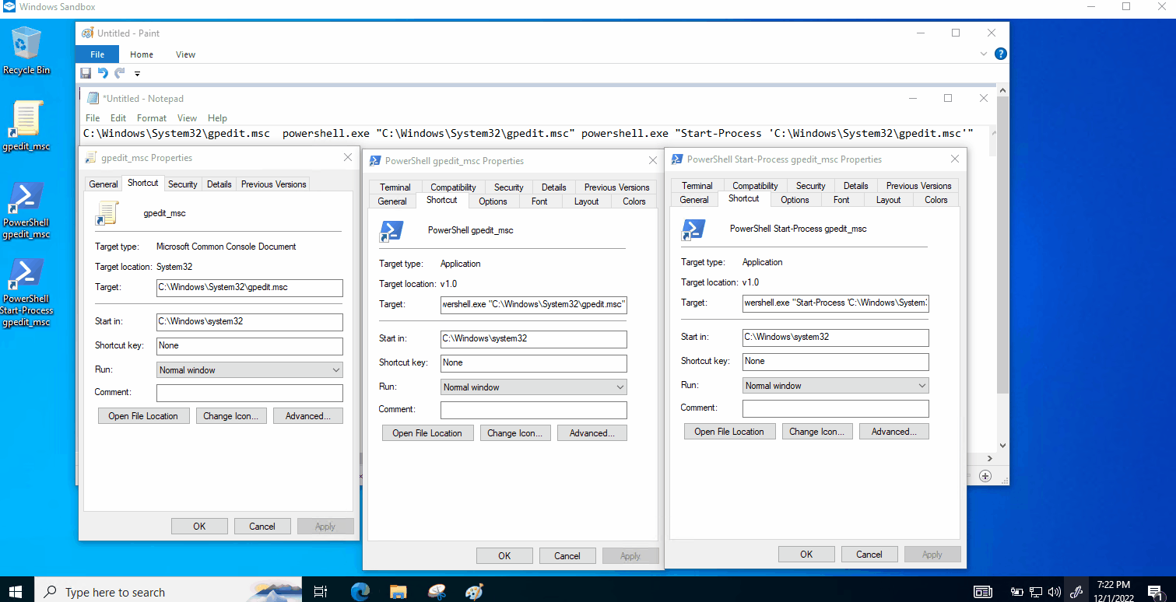Open the Format menu in Notepad

tap(152, 118)
